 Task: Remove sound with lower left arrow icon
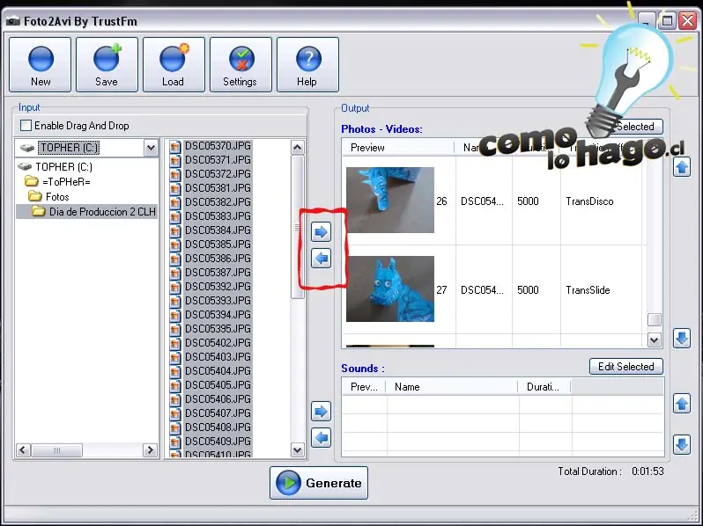pyautogui.click(x=321, y=437)
